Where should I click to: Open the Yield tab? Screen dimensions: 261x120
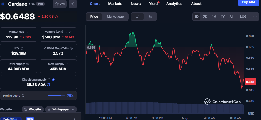(153, 4)
